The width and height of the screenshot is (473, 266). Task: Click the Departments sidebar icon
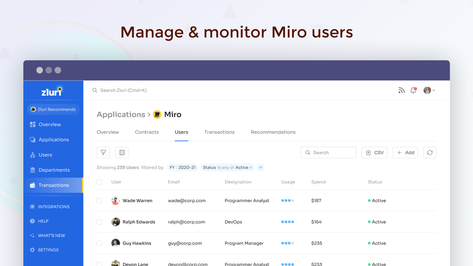(x=33, y=170)
